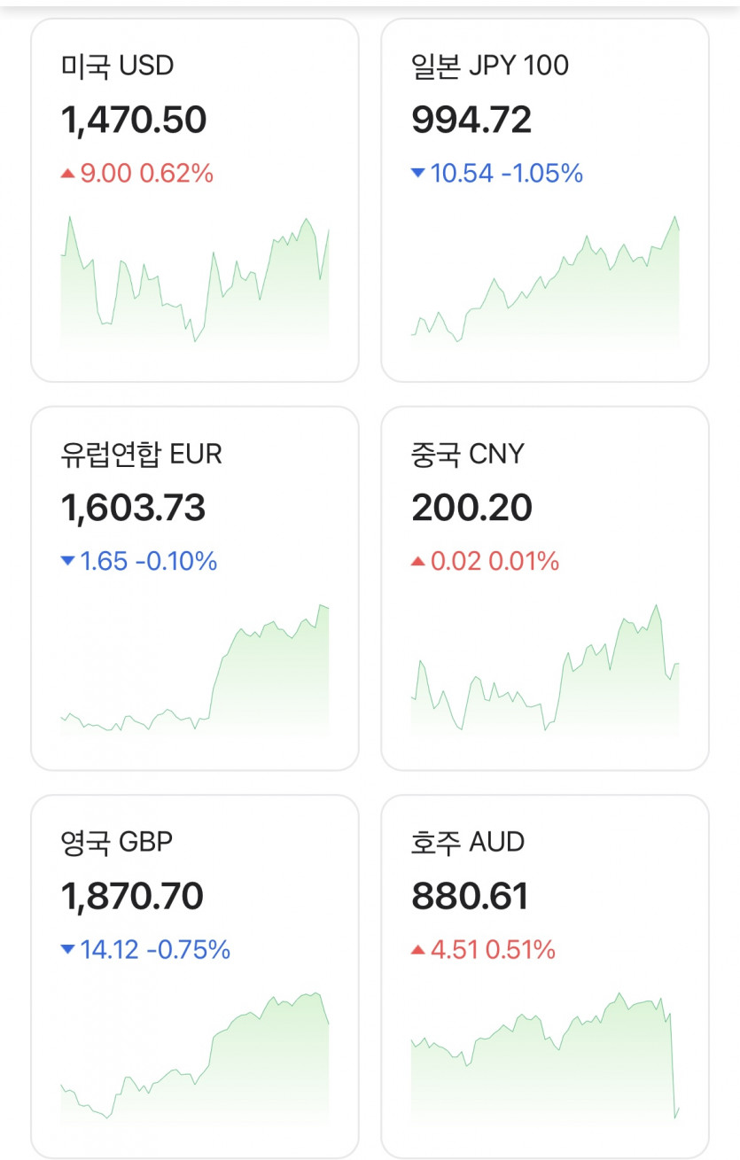Click the JPY 100 trend chart
Viewport: 740px width, 1160px height.
(545, 282)
